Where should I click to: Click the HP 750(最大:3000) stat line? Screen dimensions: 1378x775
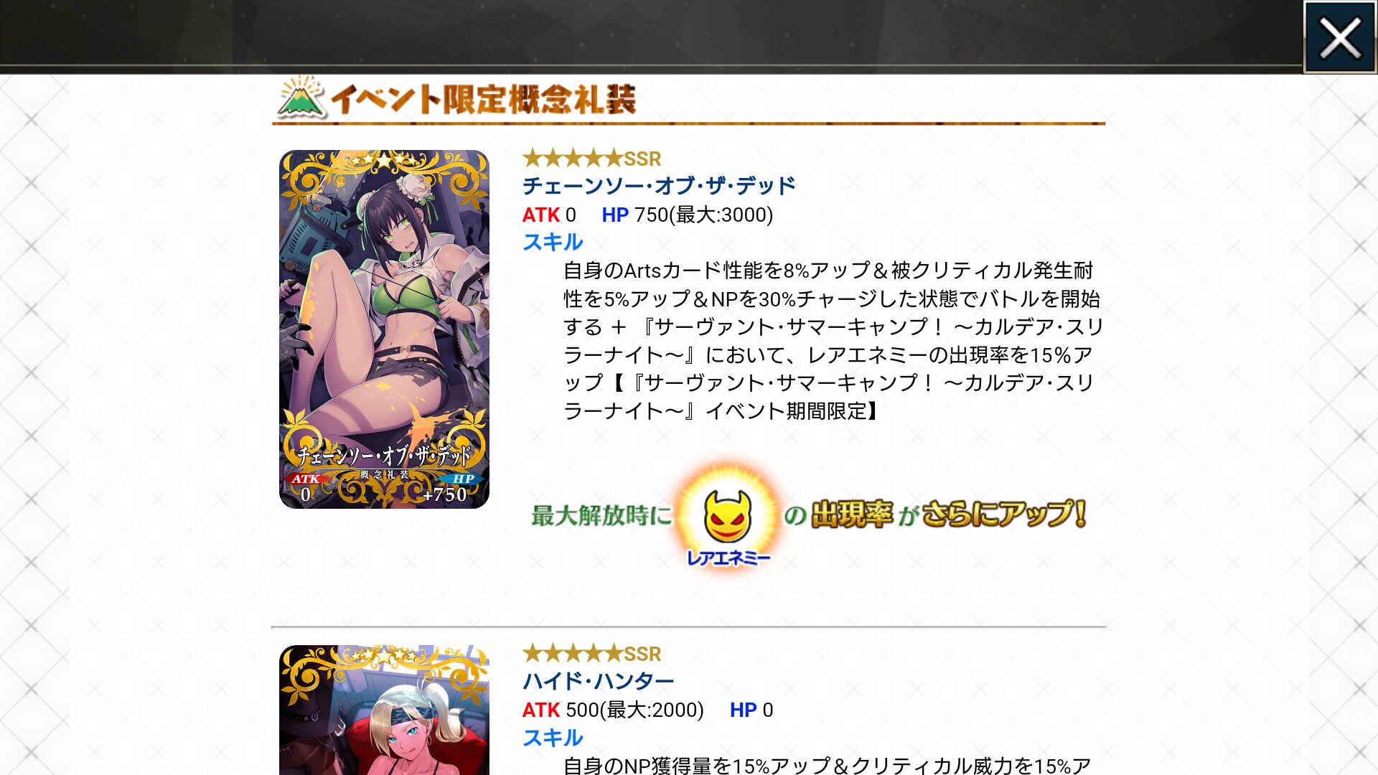(x=687, y=215)
